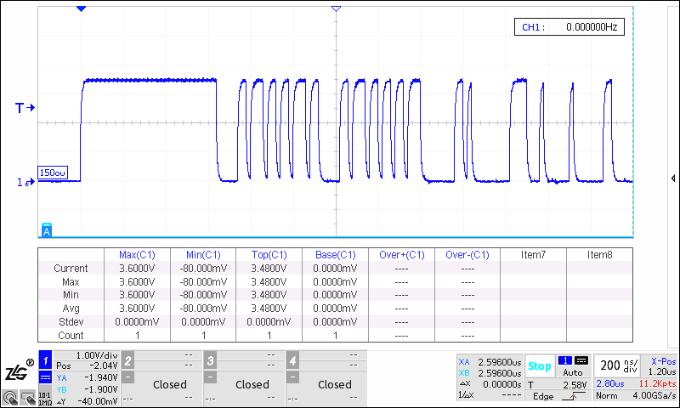Select the Max(C1) measurement column header
Image resolution: width=680 pixels, height=408 pixels.
[x=135, y=254]
